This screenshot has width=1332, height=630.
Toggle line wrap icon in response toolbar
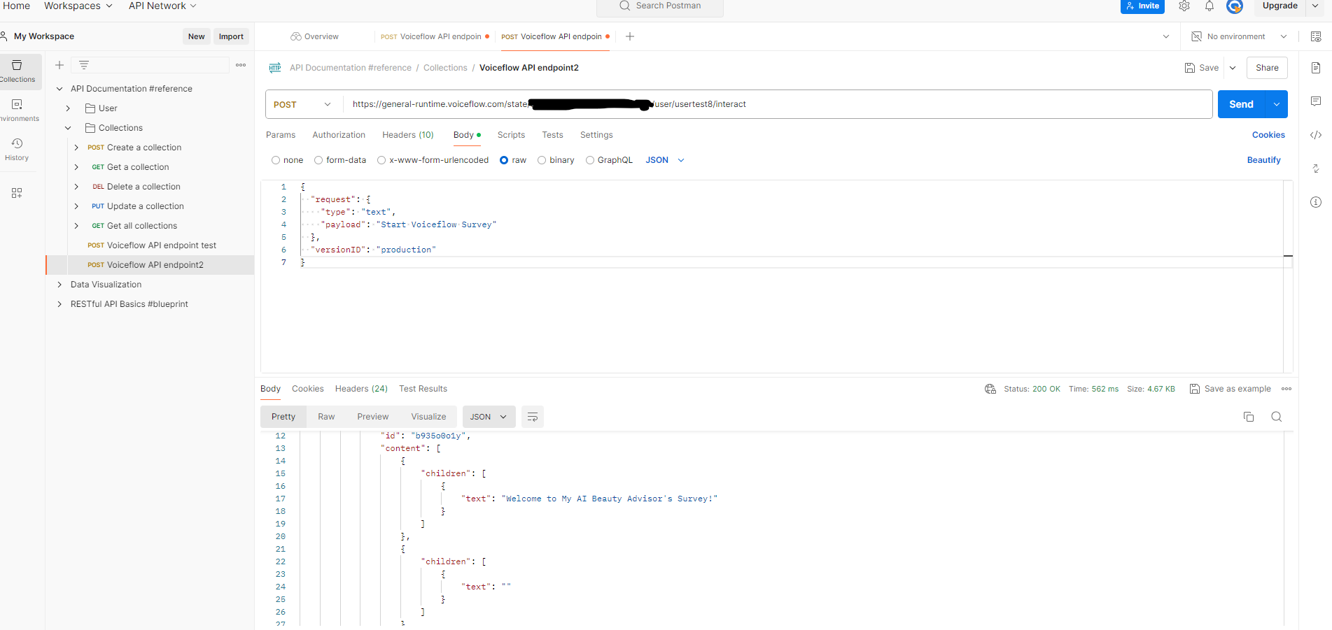[533, 417]
